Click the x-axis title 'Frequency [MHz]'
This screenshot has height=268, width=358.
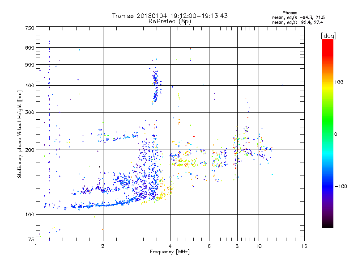click(x=170, y=252)
